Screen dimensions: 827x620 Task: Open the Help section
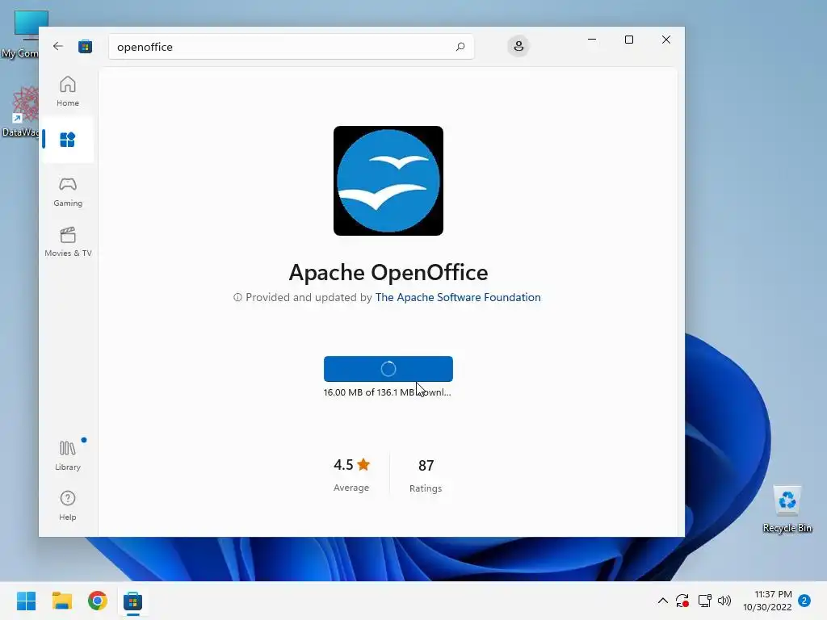coord(68,506)
